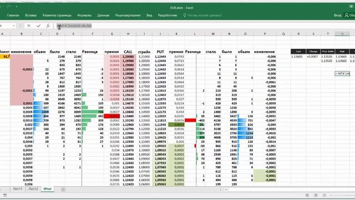Select column header M
The width and height of the screenshot is (355, 200).
coord(213,34)
